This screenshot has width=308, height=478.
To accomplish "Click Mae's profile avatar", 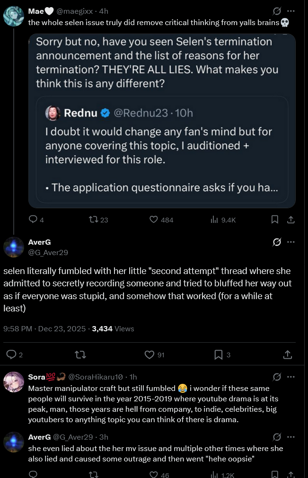I will point(14,16).
